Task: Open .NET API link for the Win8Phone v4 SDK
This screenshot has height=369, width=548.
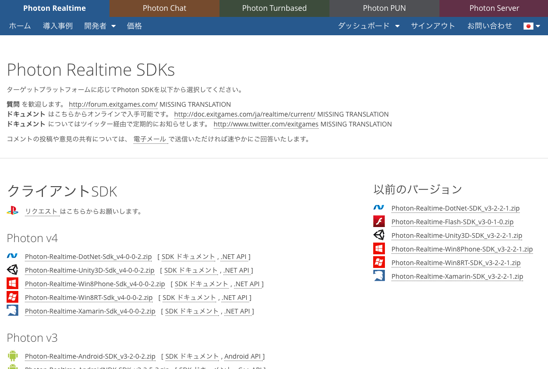Action: (247, 284)
